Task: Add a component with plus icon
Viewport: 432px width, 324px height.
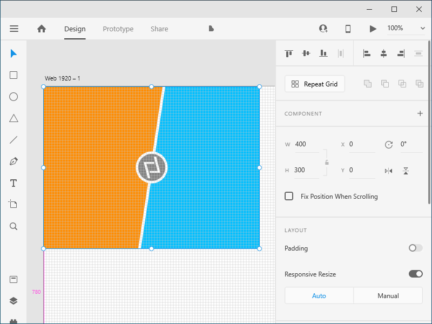Action: 420,113
